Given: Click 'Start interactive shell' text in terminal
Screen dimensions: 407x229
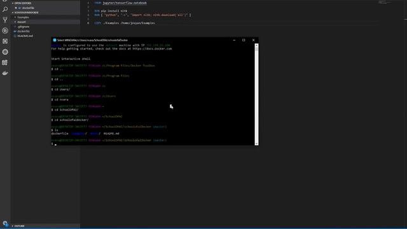Looking at the screenshot, I should pyautogui.click(x=71, y=59).
